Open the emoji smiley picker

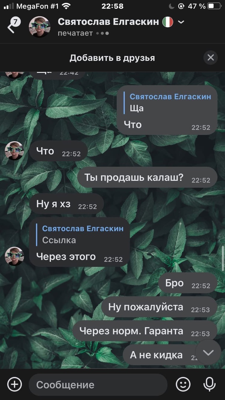pyautogui.click(x=183, y=384)
